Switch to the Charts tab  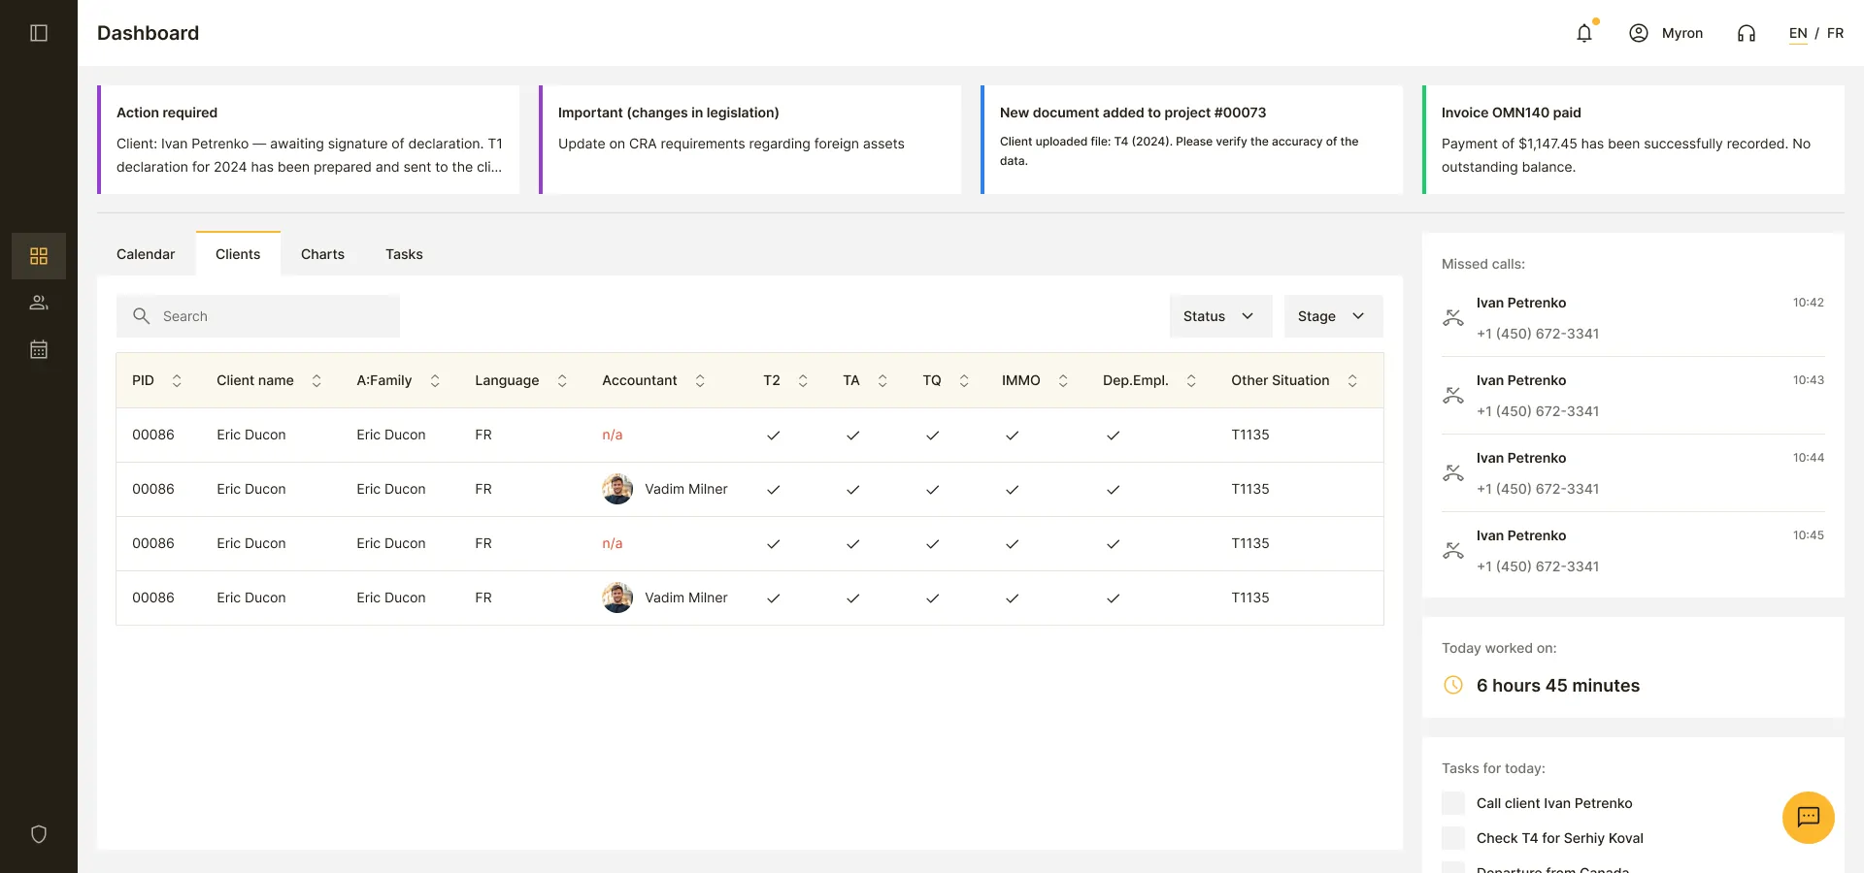click(322, 254)
